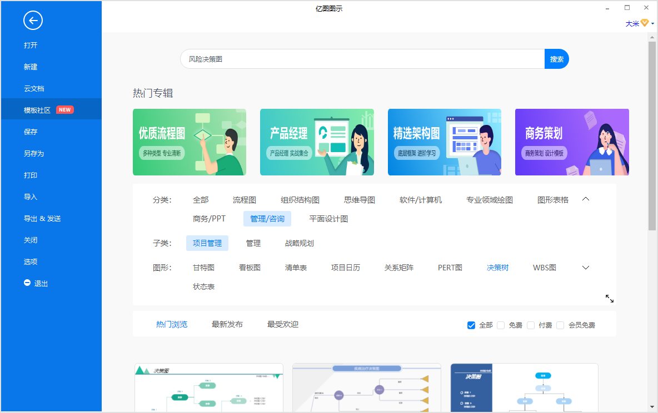Select the 组织结构图 category
This screenshot has height=413, width=658.
coord(300,200)
